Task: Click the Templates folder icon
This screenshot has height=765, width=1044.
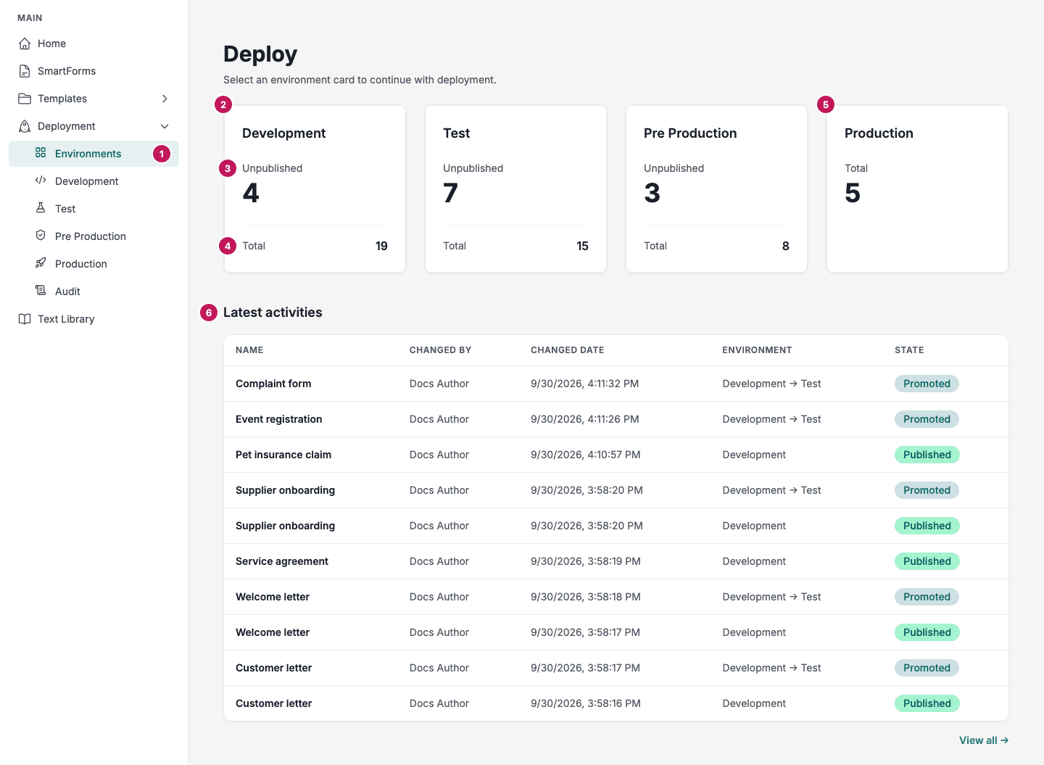Action: pos(25,99)
